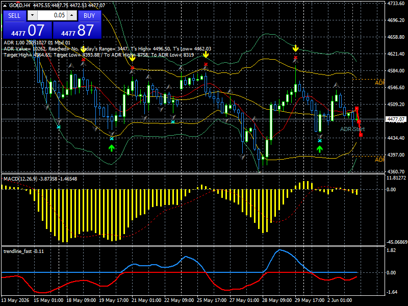Increase lot volume with the up arrow
The image size is (408, 306).
[x=72, y=15]
